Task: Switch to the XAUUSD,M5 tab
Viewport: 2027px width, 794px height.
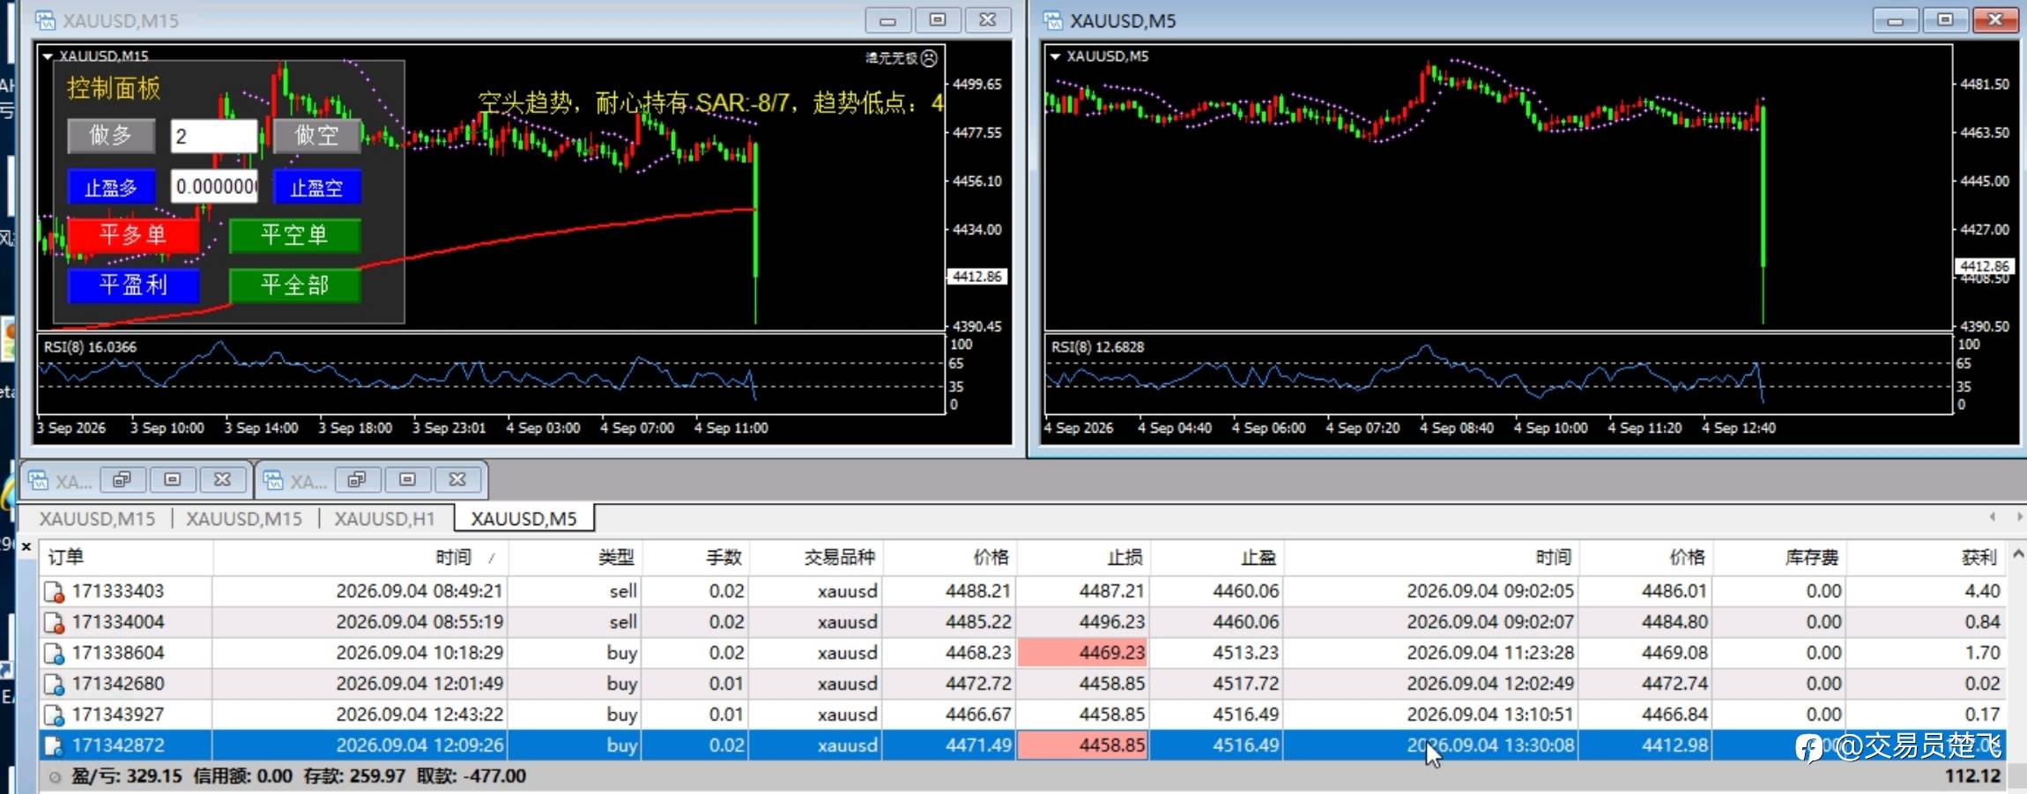Action: (x=523, y=519)
